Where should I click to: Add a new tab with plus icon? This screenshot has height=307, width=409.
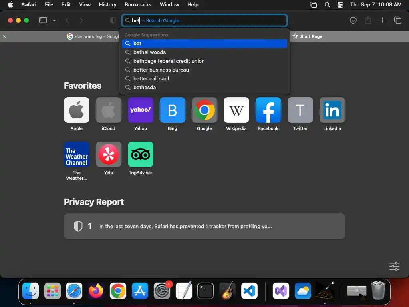(x=382, y=20)
